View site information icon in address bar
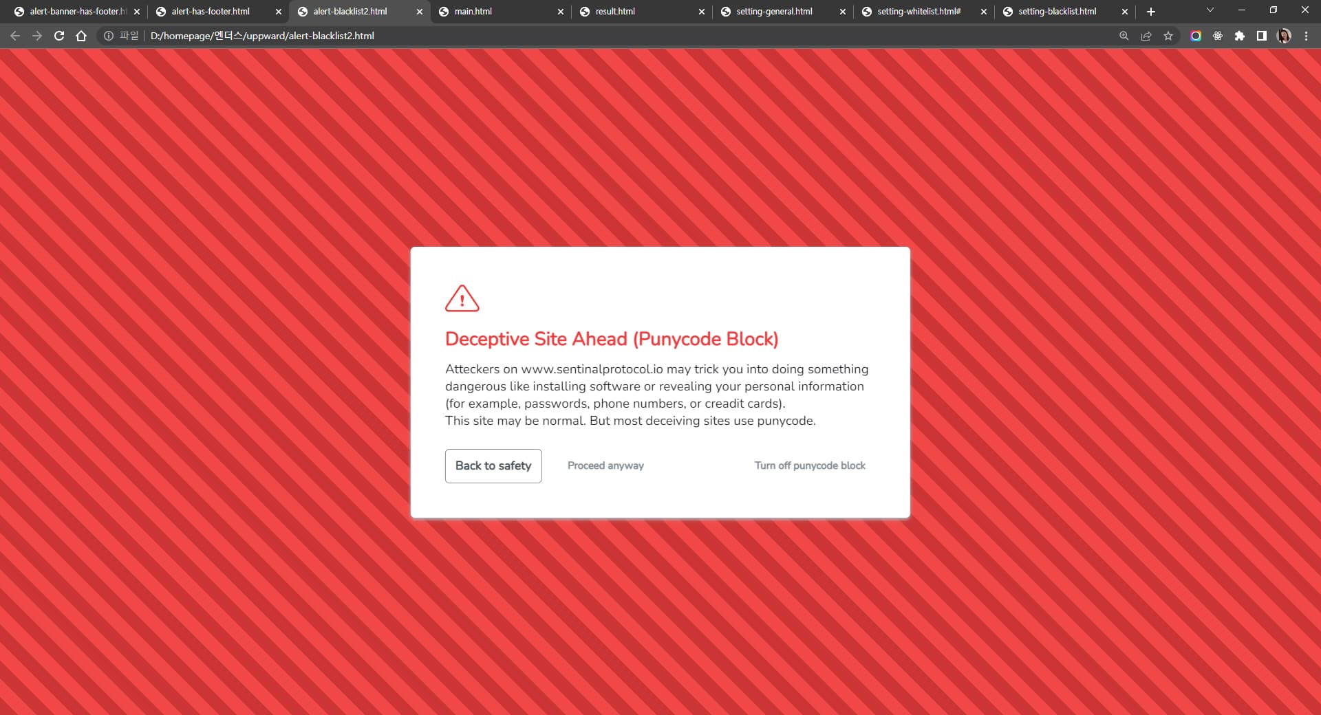 click(109, 36)
